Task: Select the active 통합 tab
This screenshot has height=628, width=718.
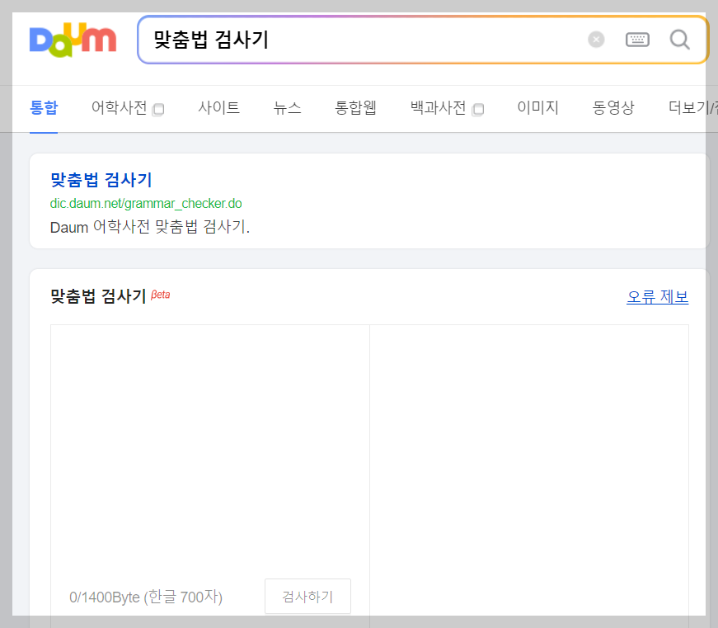Action: [43, 108]
